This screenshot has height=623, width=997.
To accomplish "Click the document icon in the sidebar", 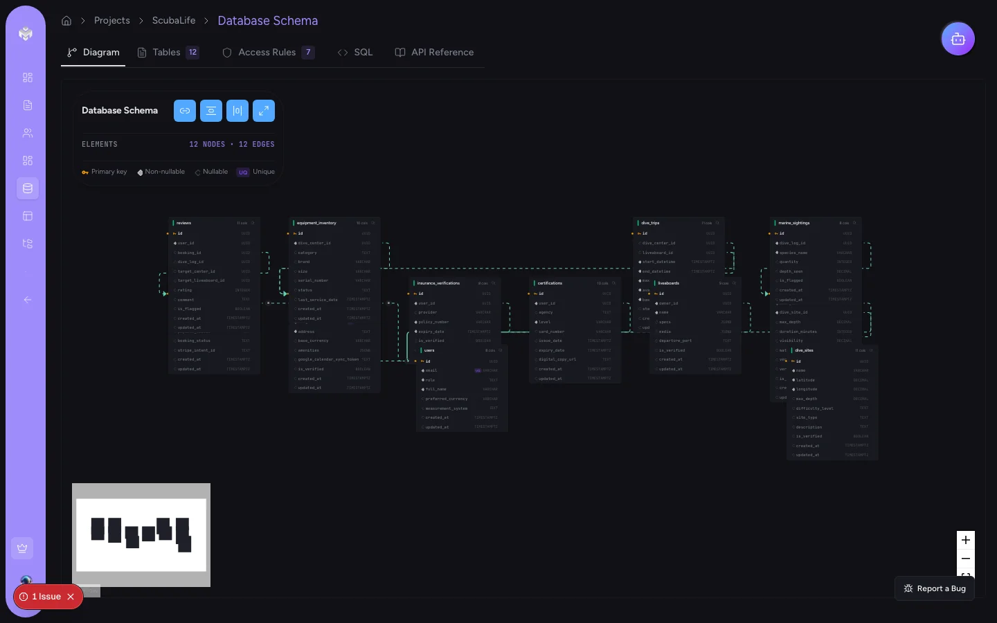I will [28, 105].
